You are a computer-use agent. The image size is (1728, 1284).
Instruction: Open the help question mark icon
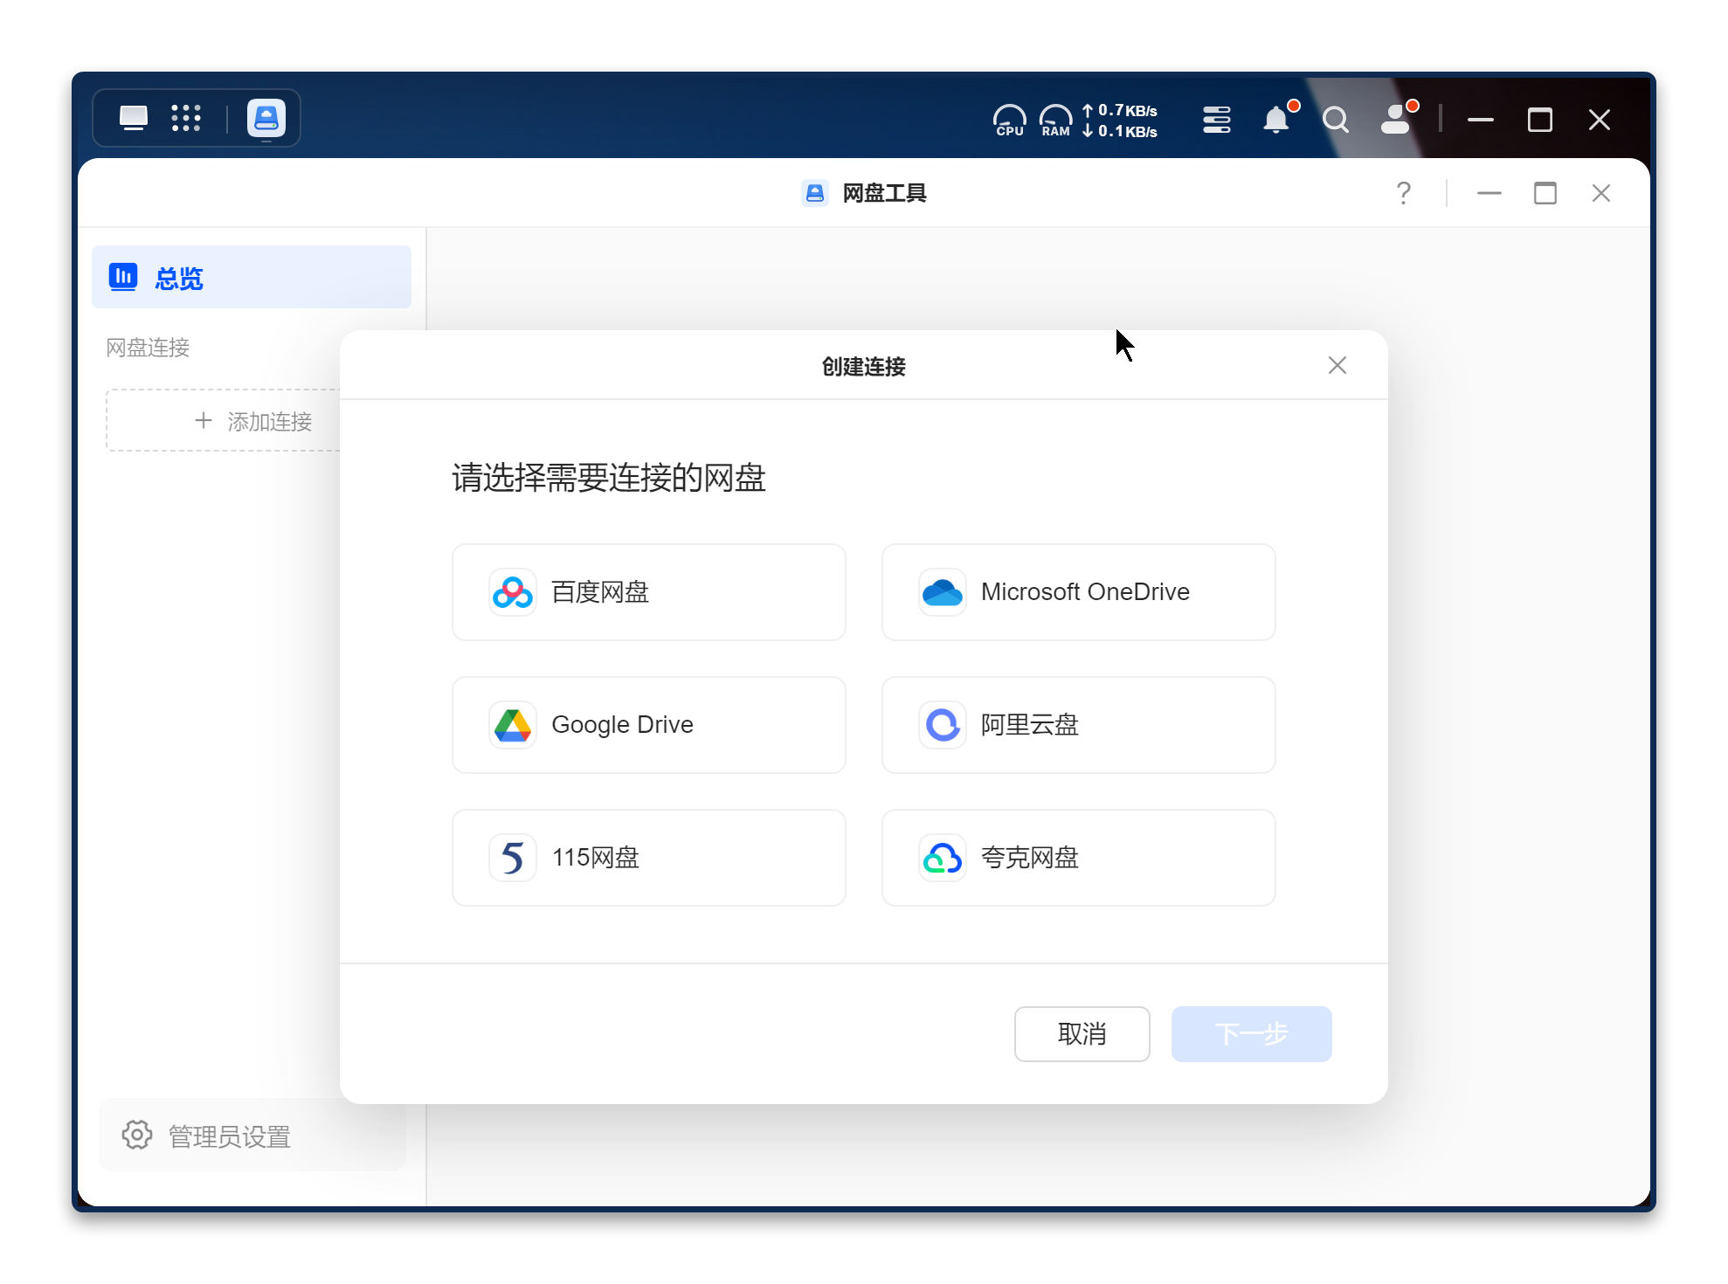tap(1403, 192)
